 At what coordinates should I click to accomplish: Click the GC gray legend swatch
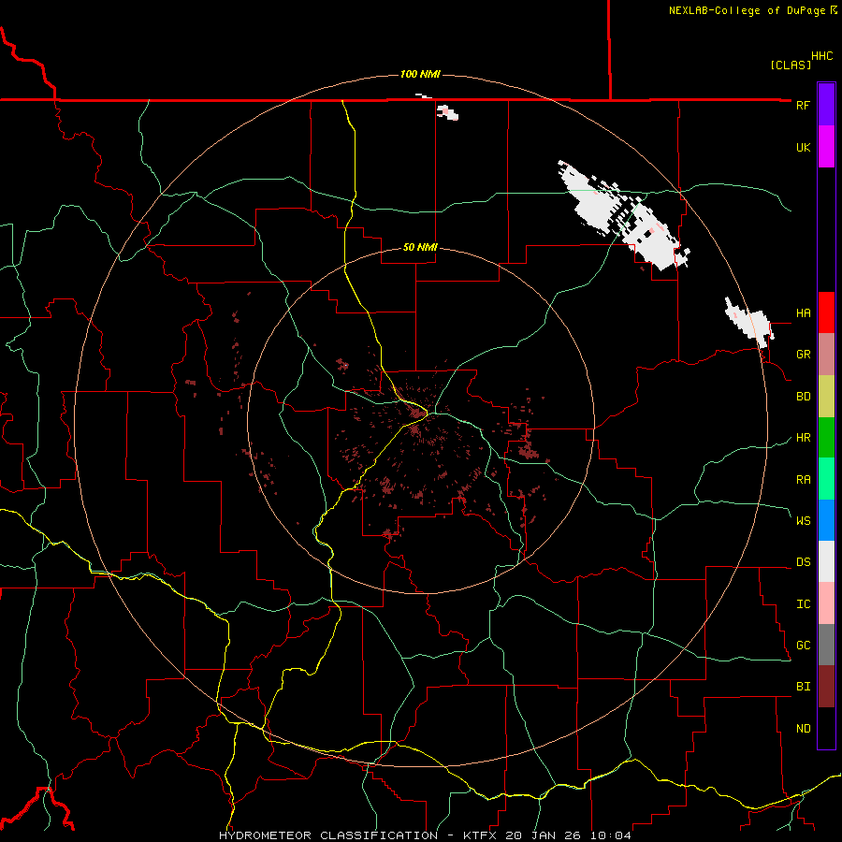click(826, 645)
